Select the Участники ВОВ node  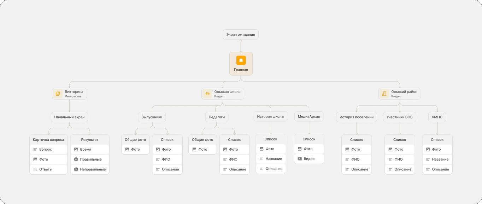point(399,117)
